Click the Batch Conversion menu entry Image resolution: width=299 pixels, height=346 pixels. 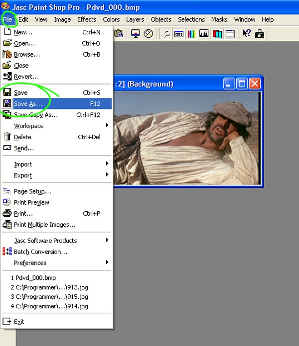tap(40, 252)
